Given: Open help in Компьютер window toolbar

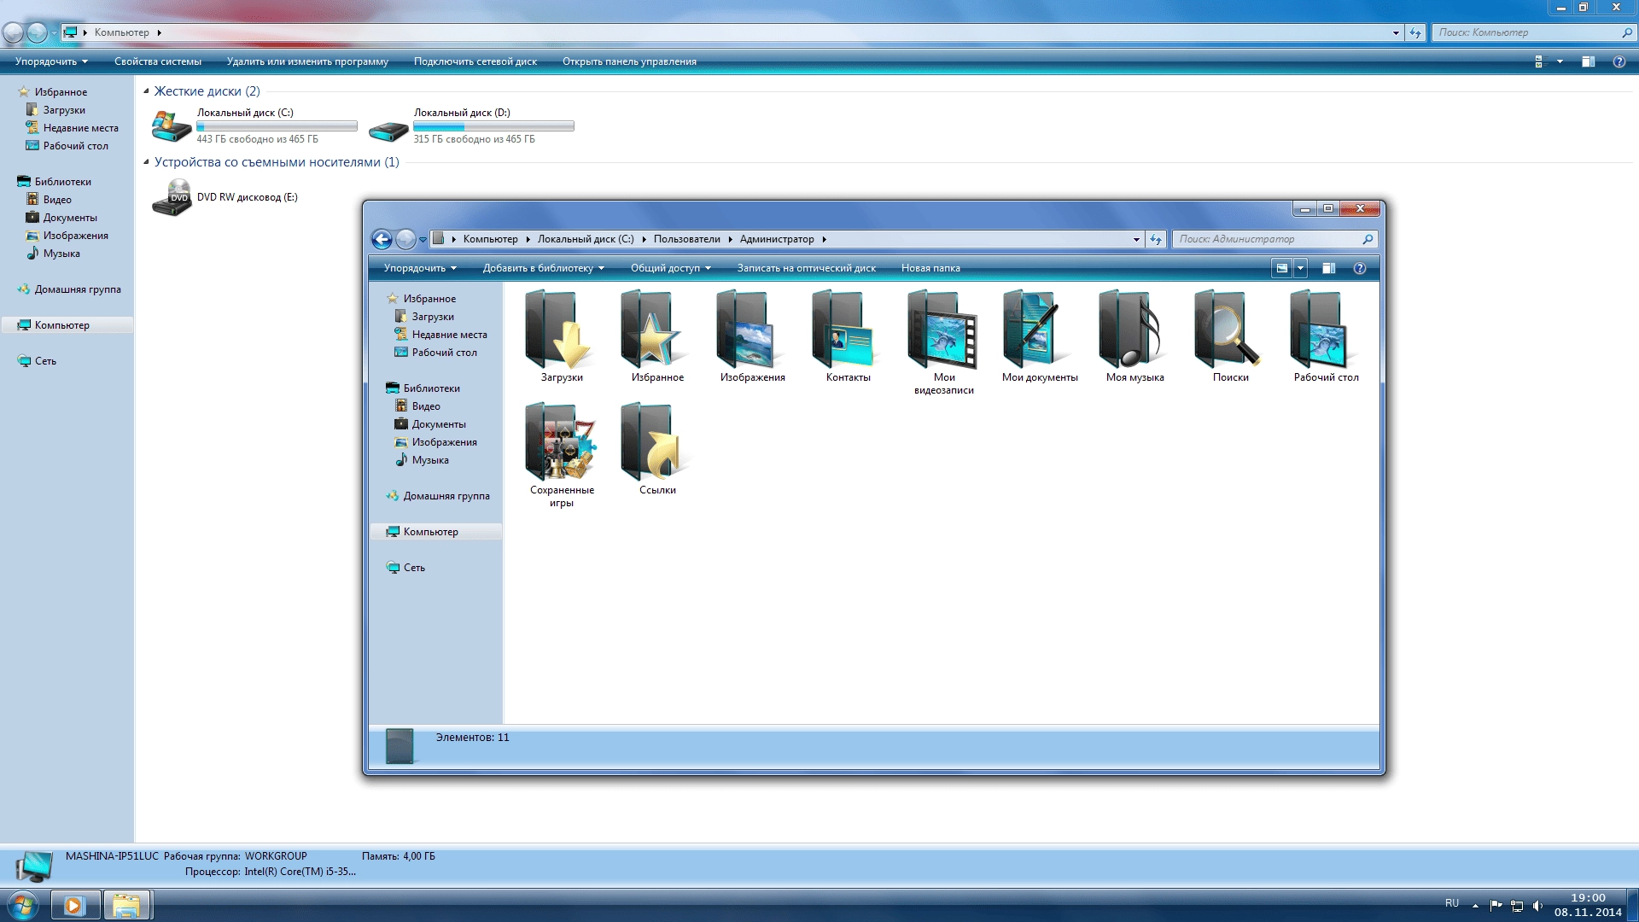Looking at the screenshot, I should [x=1619, y=61].
